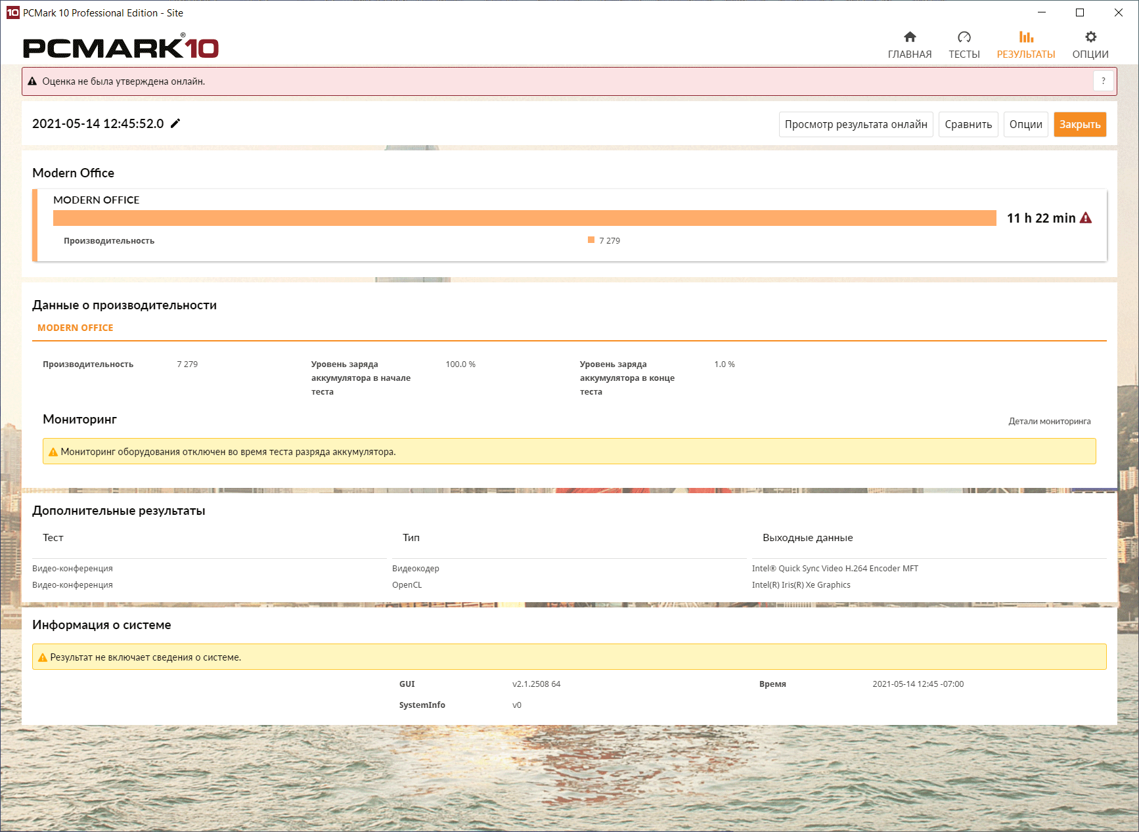Open the РЕЗУЛЬТАТЫ tab
The width and height of the screenshot is (1139, 832).
[x=1025, y=45]
